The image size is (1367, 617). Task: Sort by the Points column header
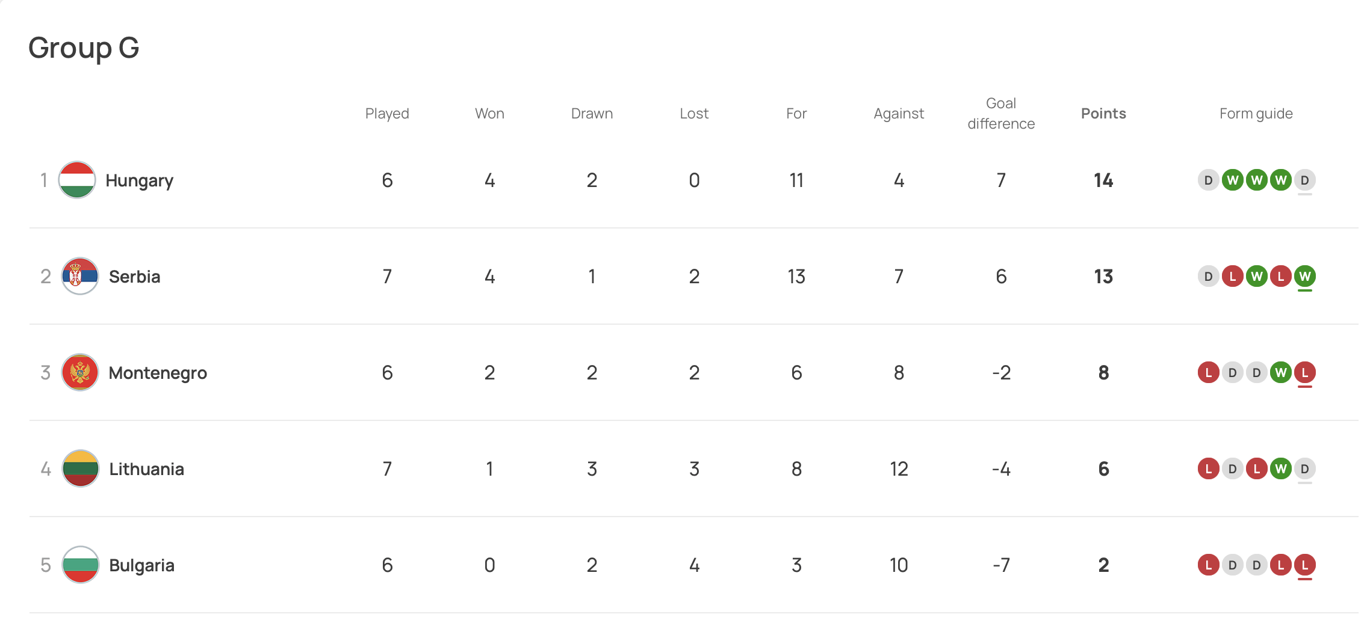(x=1103, y=114)
